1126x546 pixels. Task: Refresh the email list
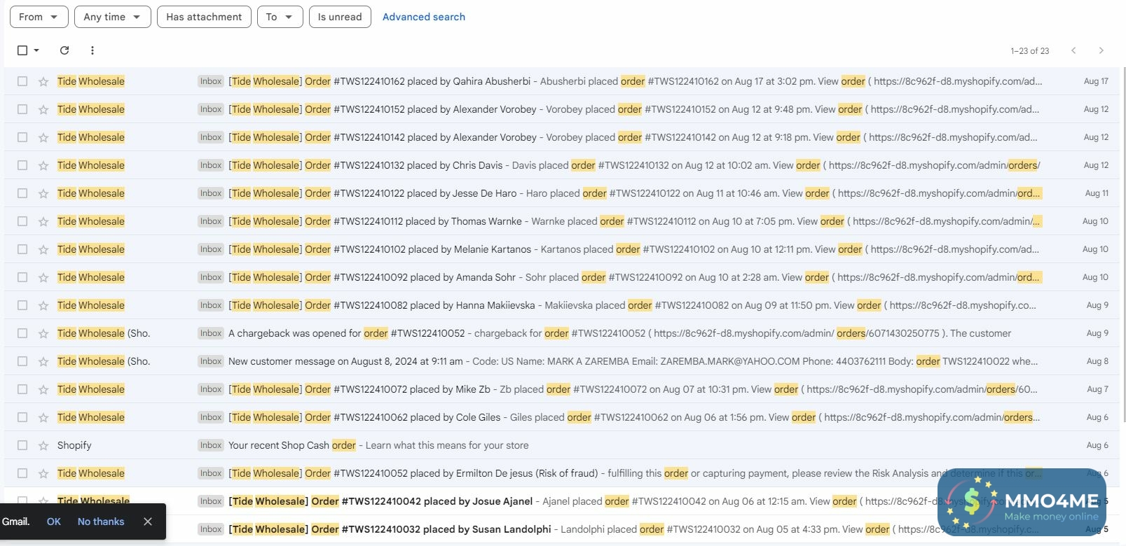click(64, 50)
